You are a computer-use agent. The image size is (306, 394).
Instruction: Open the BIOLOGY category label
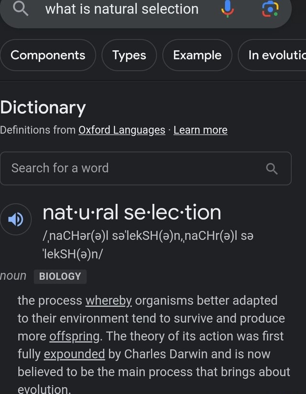pos(60,277)
